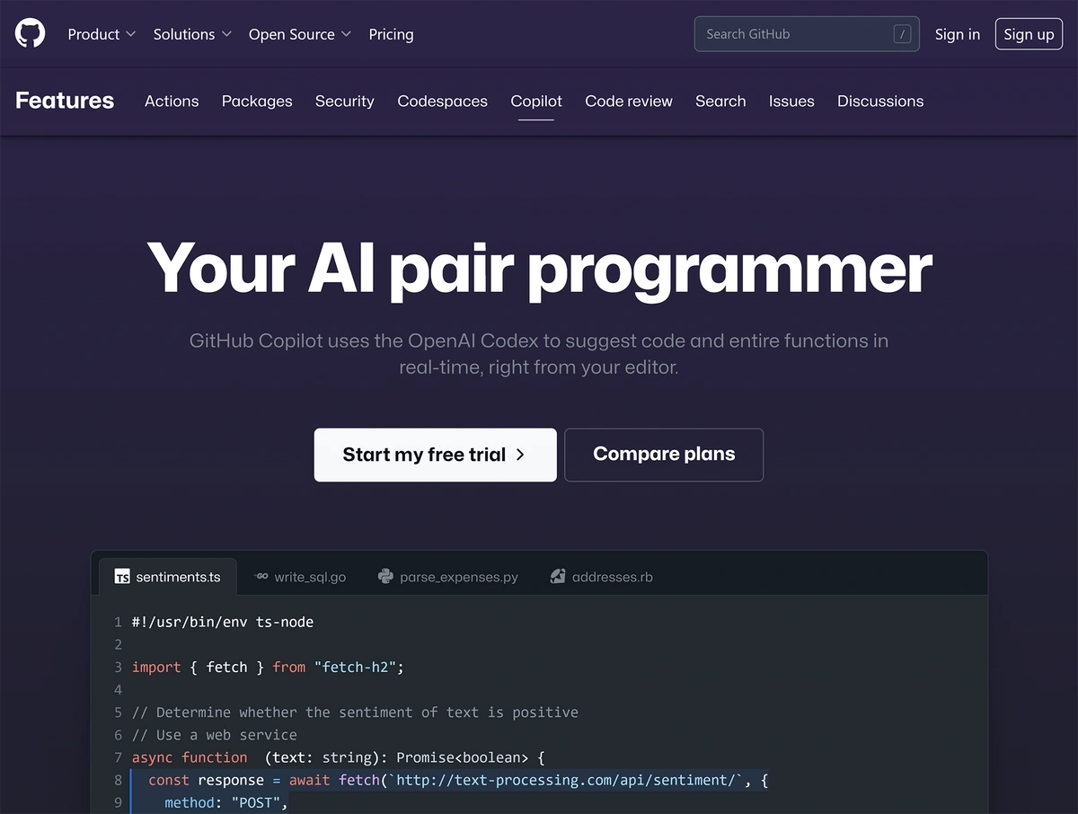Click the TypeScript icon on sentiments.ts tab
The height and width of the screenshot is (814, 1078).
pyautogui.click(x=122, y=577)
